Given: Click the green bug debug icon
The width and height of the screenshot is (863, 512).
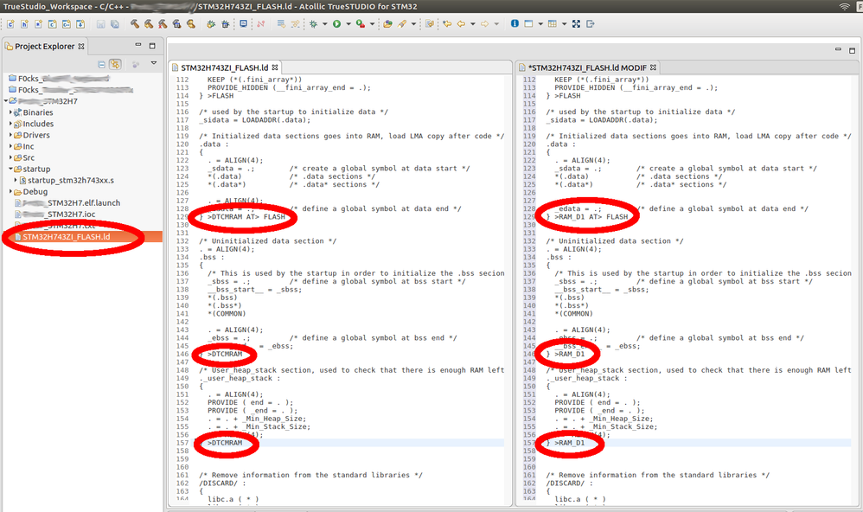Looking at the screenshot, I should pos(313,24).
